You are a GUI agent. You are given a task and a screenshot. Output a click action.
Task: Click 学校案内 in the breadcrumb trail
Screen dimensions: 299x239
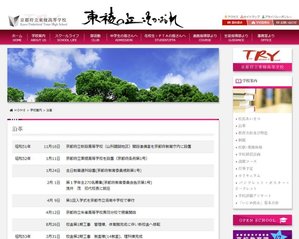click(36, 111)
